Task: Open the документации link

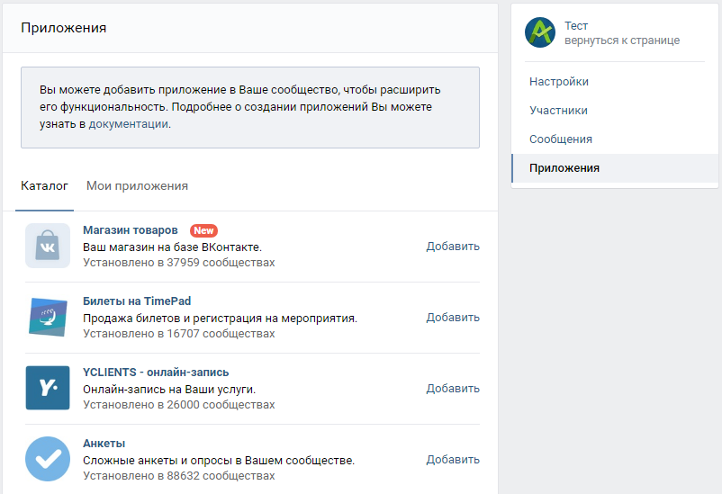Action: [129, 124]
